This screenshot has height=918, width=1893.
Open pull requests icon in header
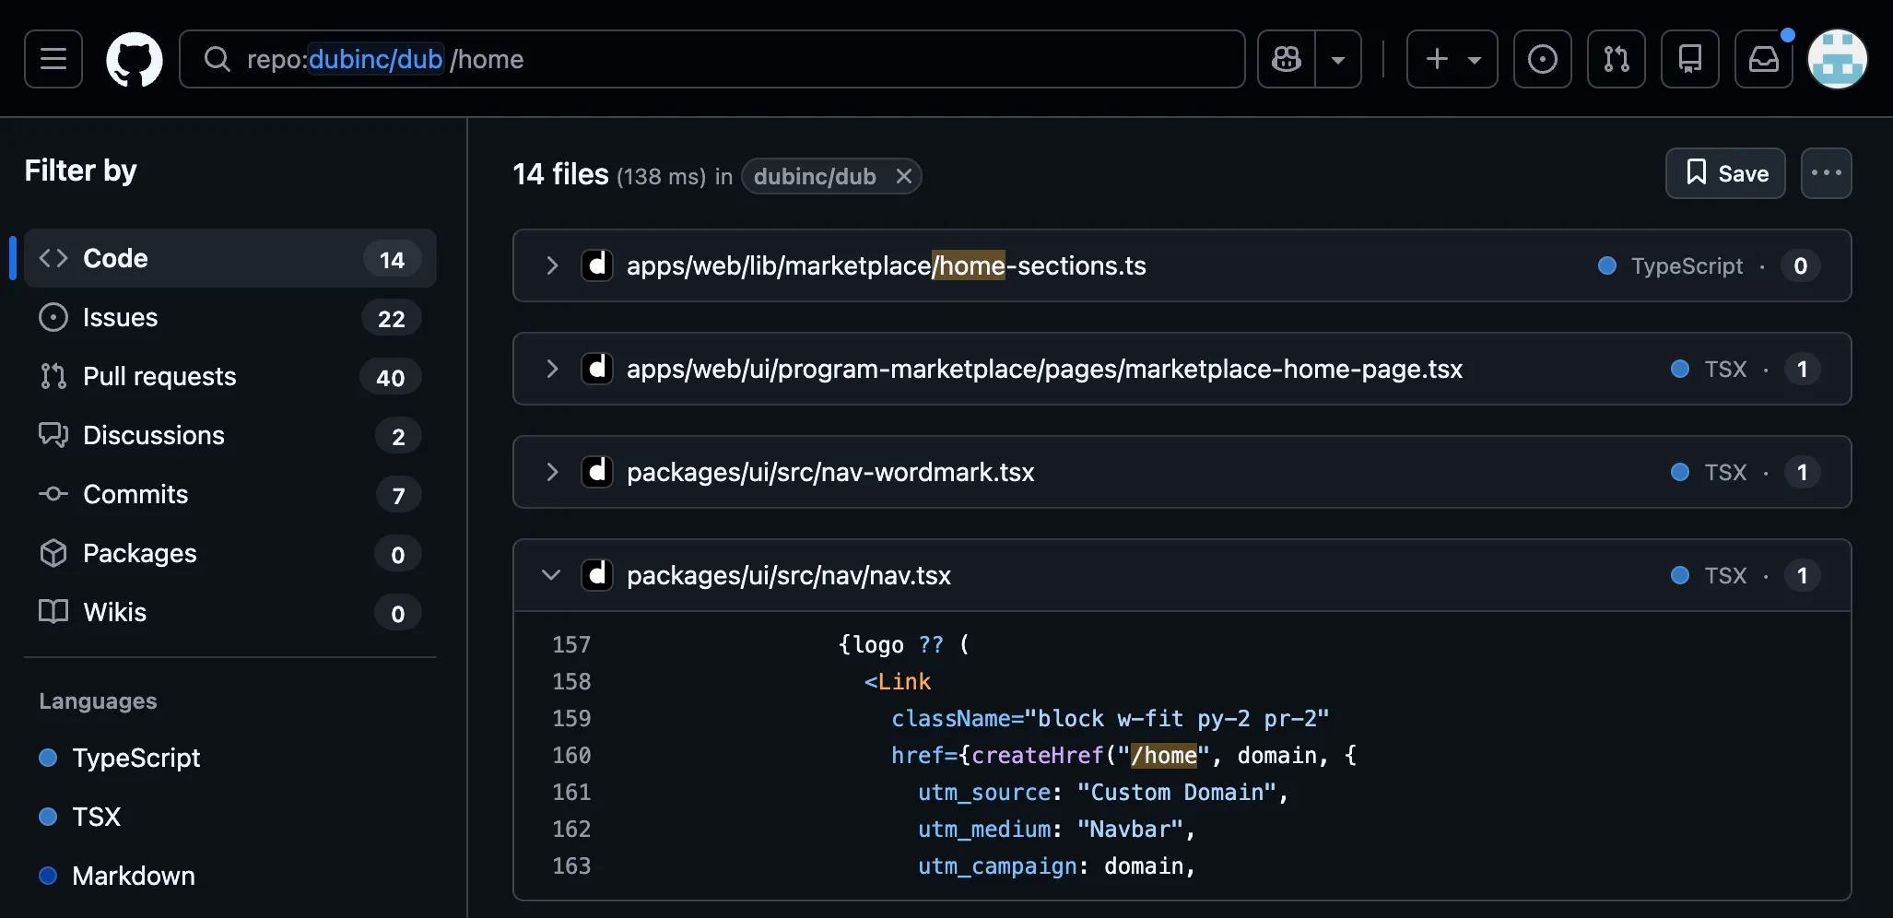click(x=1617, y=59)
